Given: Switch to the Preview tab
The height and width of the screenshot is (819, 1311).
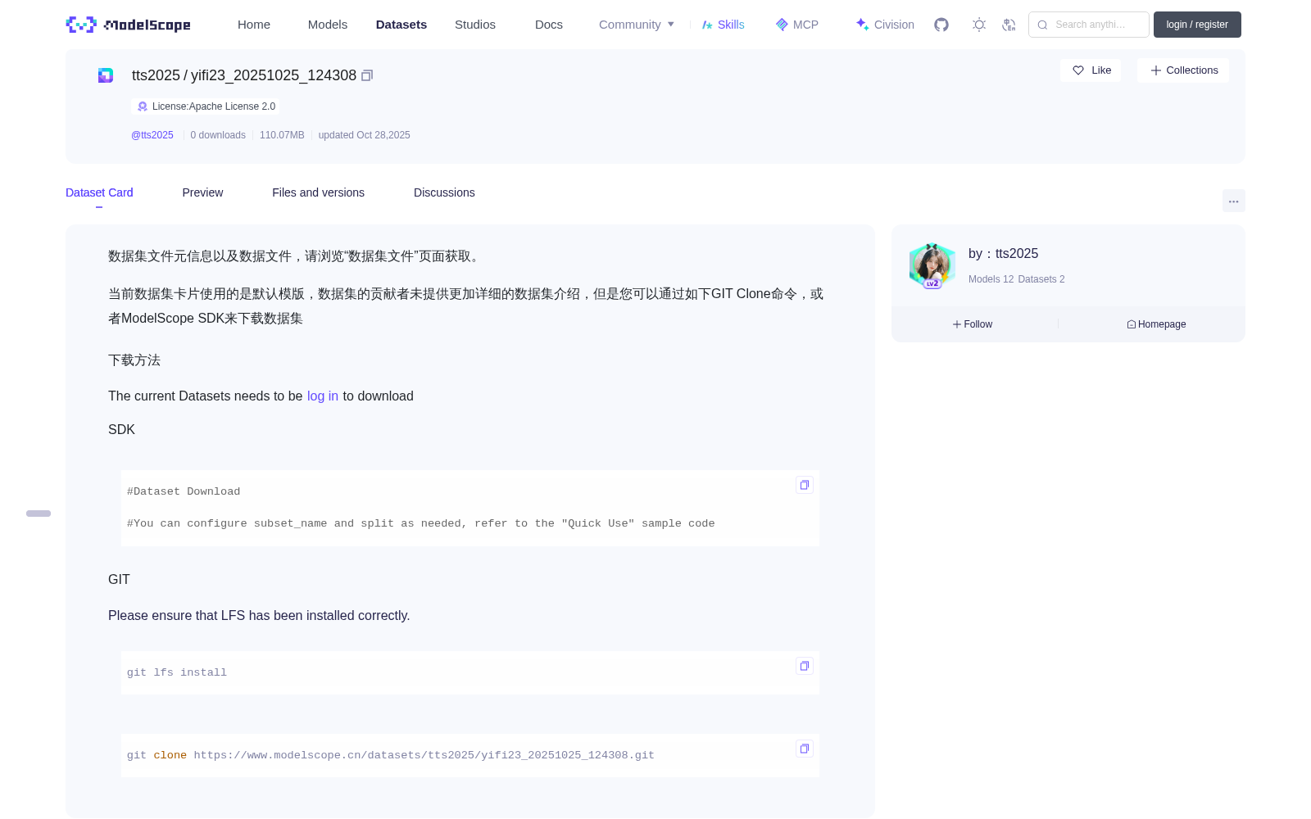Looking at the screenshot, I should pyautogui.click(x=202, y=192).
